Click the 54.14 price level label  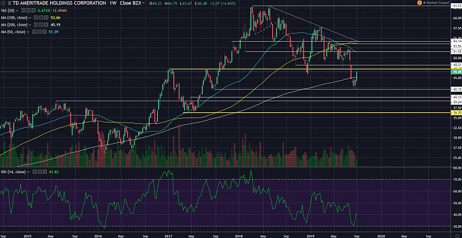click(456, 41)
